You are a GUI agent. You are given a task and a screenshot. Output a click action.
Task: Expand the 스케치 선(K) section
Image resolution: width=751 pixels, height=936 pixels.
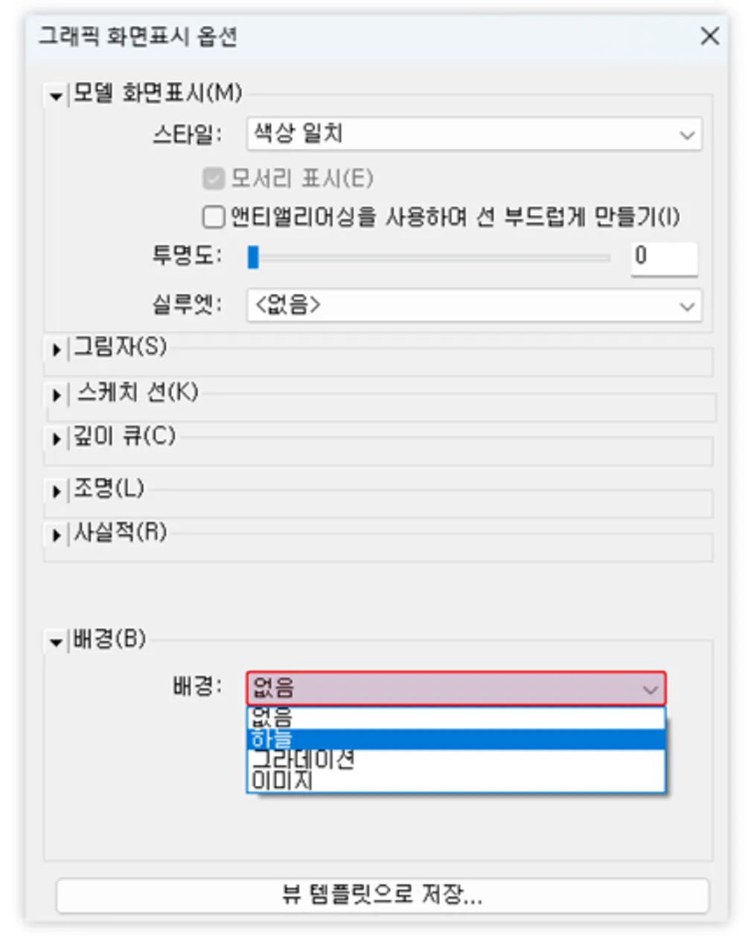click(x=56, y=394)
